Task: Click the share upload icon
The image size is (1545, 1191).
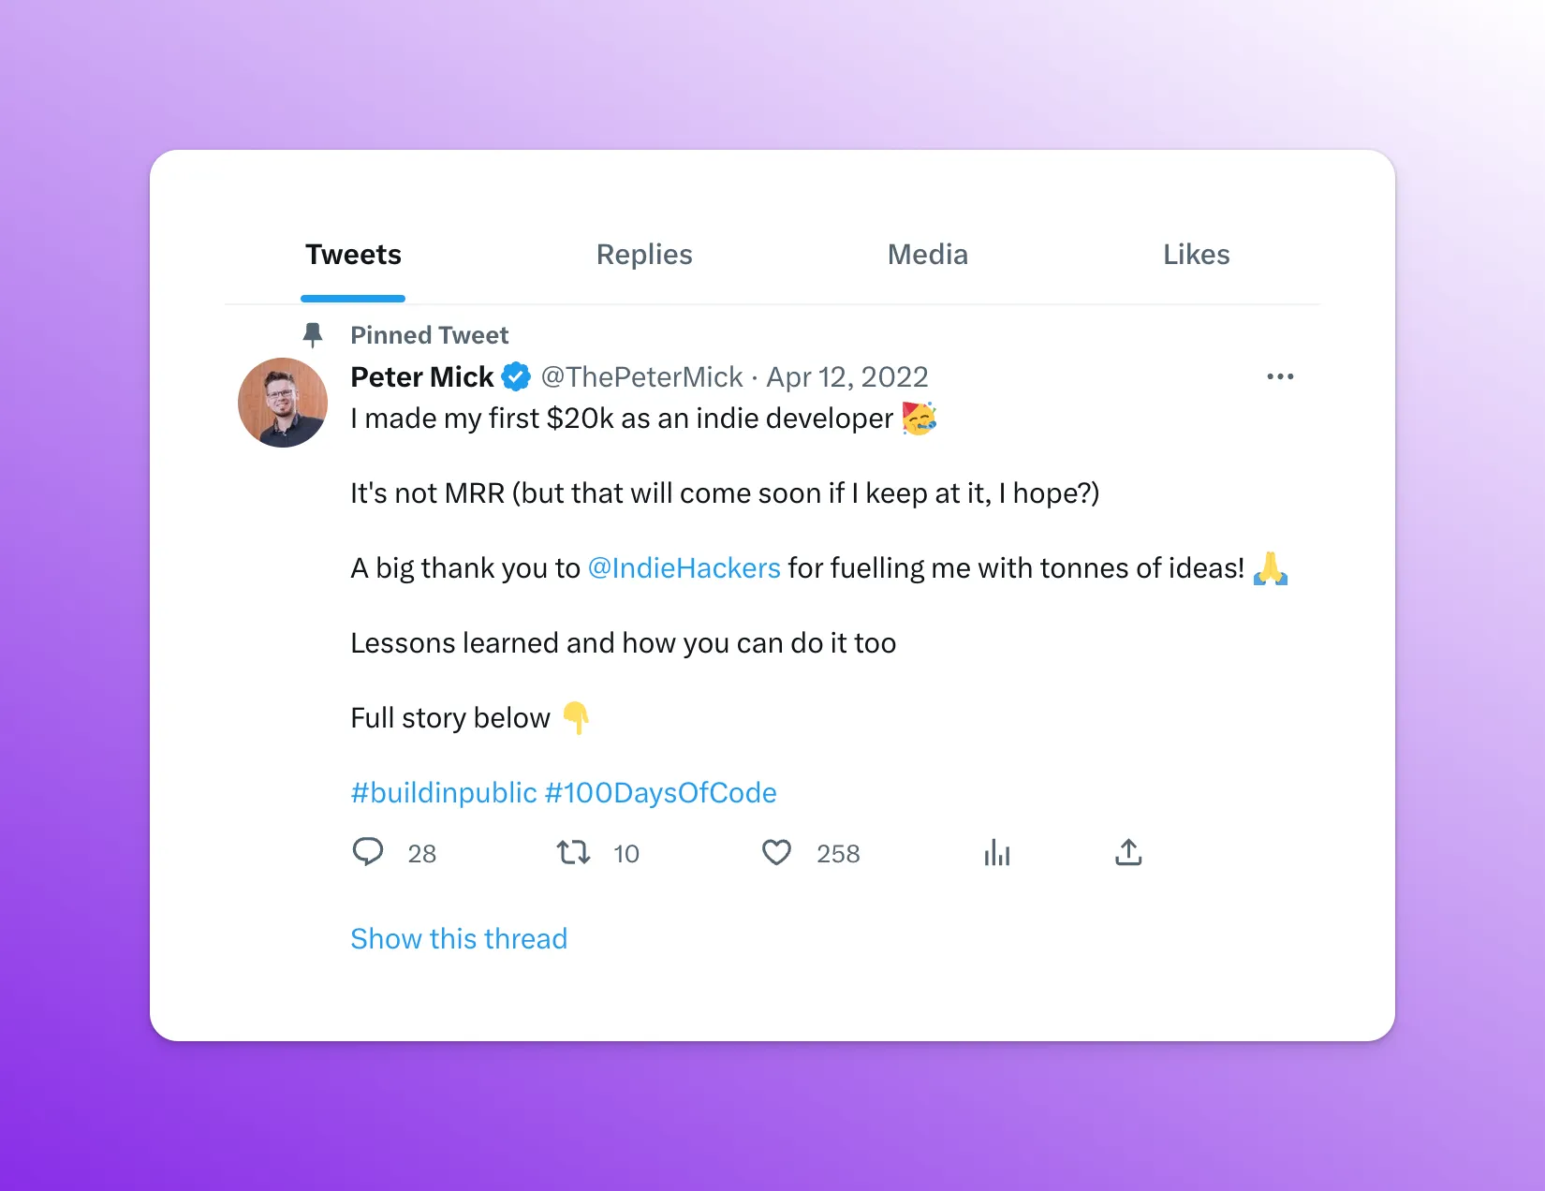Action: (x=1128, y=852)
